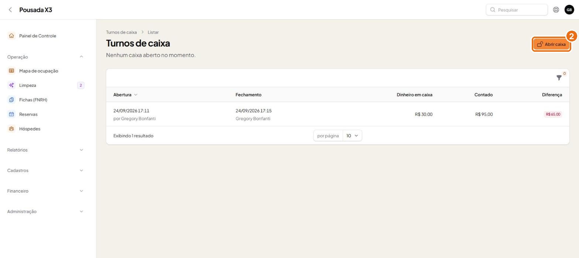The width and height of the screenshot is (579, 258).
Task: Click the Listar breadcrumb item
Action: tap(153, 32)
